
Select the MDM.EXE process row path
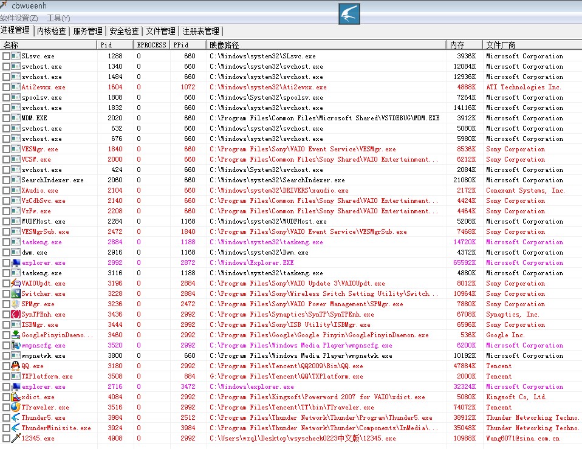[324, 118]
